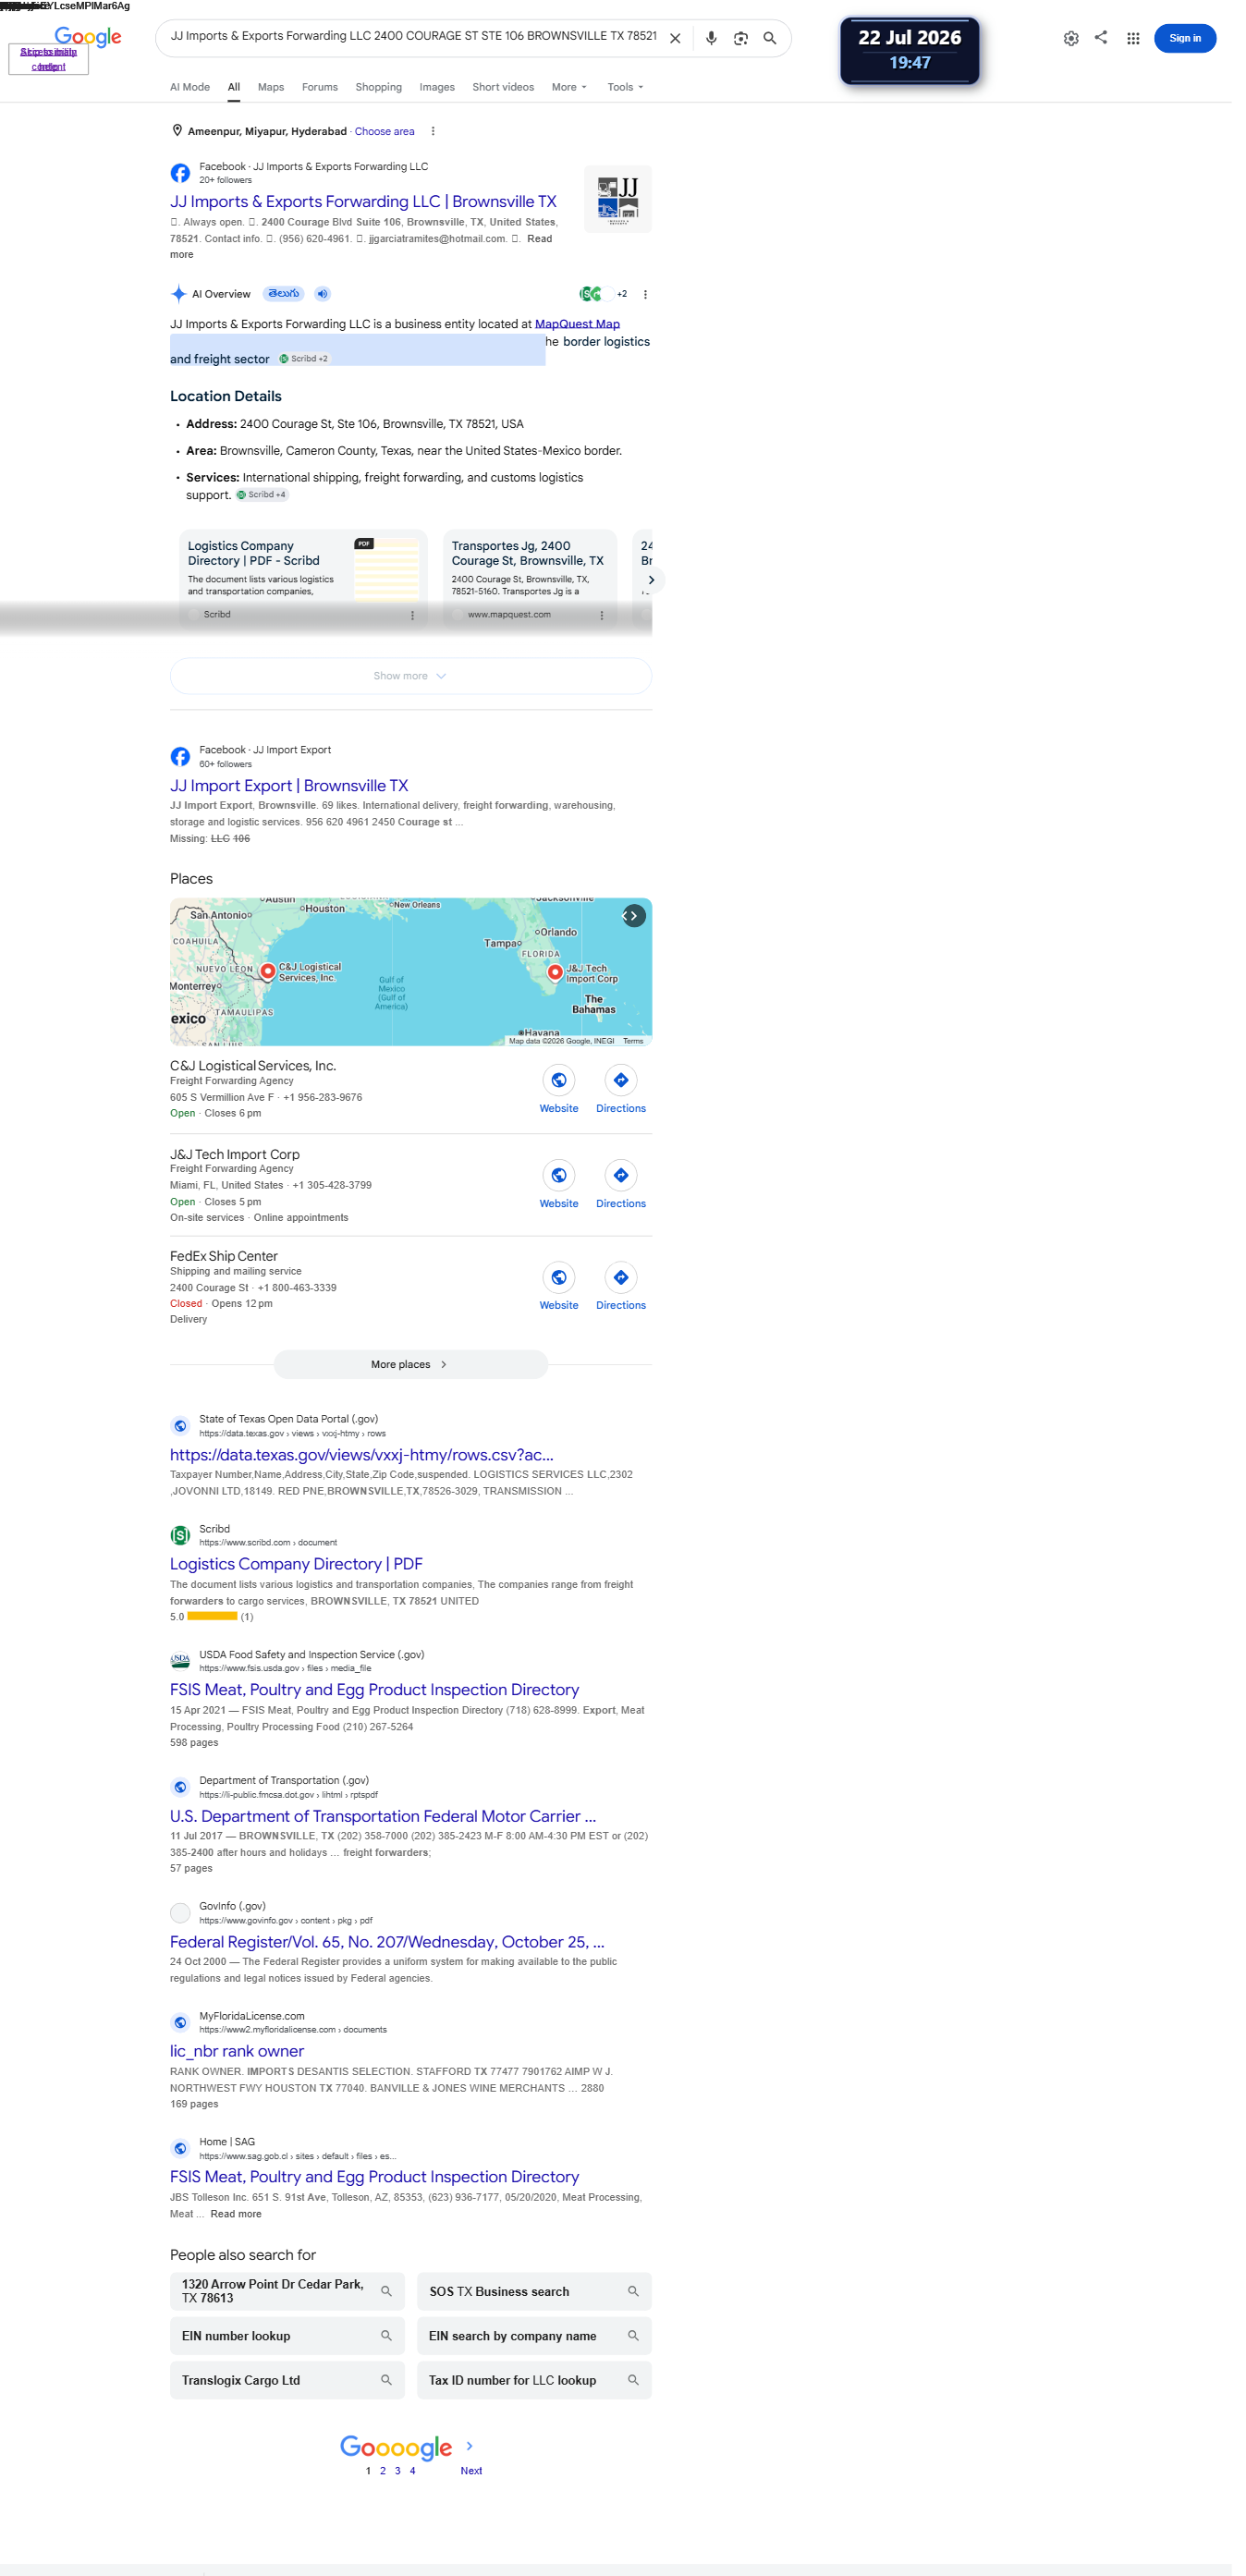The width and height of the screenshot is (1246, 2576).
Task: Open search by image camera icon
Action: (x=741, y=38)
